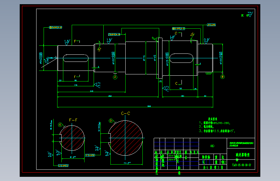Click the 1.6 roughness symbol above upper F
Viewport: 280px width, 181px height.
(x=67, y=43)
